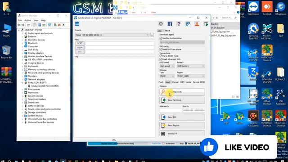Expand Bluetooth node in Device Manager
The width and height of the screenshot is (288, 162).
(22, 43)
